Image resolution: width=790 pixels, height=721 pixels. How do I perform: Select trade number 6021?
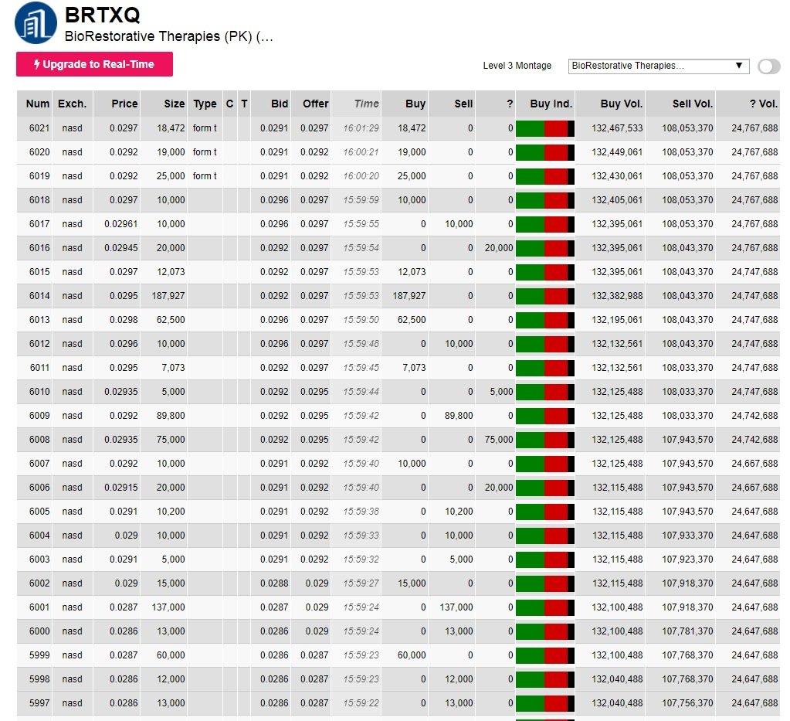[x=39, y=128]
